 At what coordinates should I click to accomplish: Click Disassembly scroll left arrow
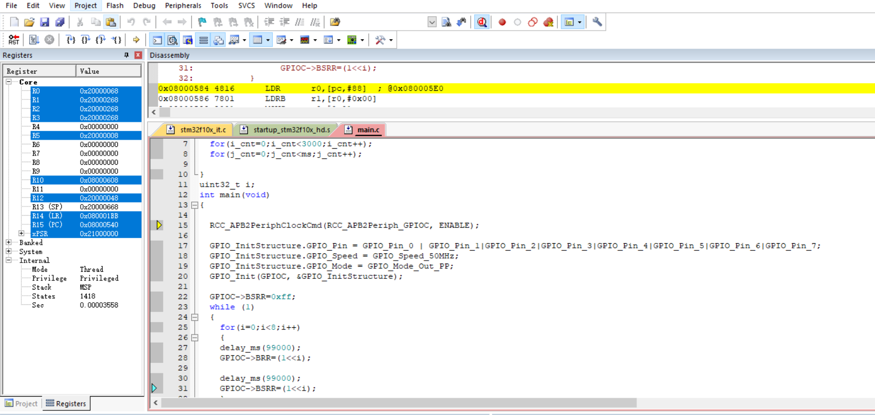coord(154,112)
